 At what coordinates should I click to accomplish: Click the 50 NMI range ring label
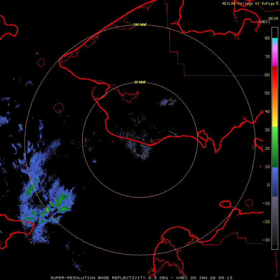pyautogui.click(x=140, y=82)
